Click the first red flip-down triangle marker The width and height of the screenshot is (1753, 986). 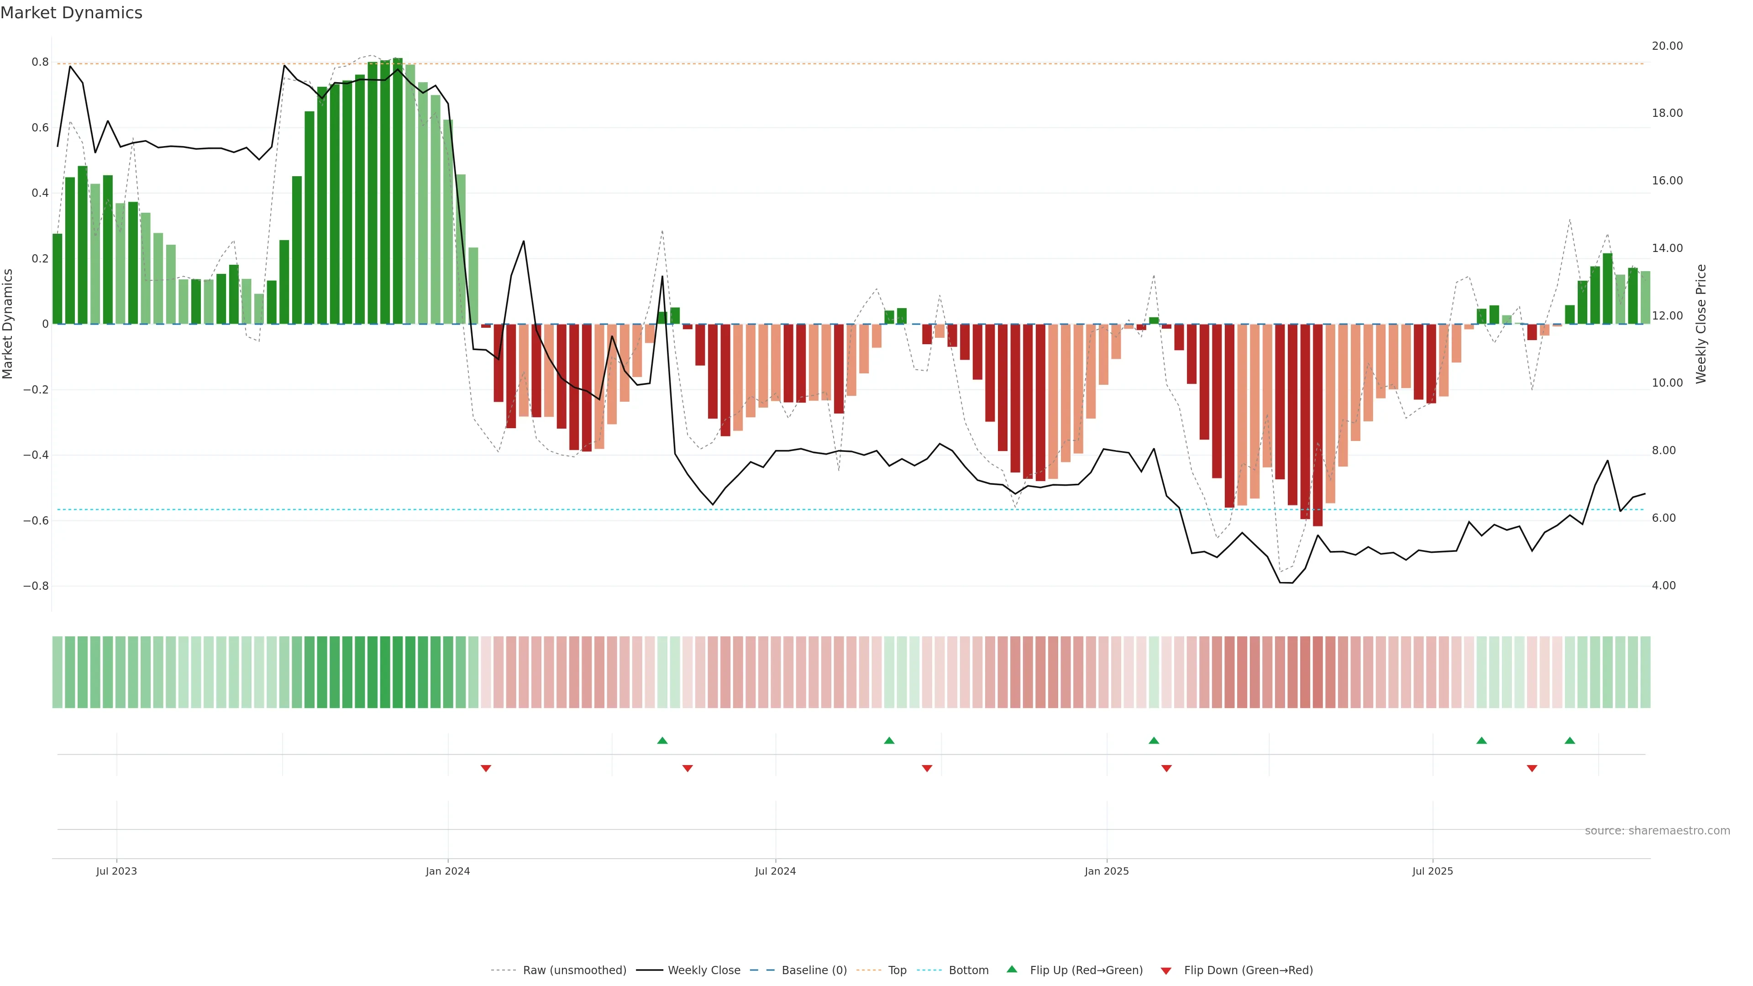(x=486, y=768)
